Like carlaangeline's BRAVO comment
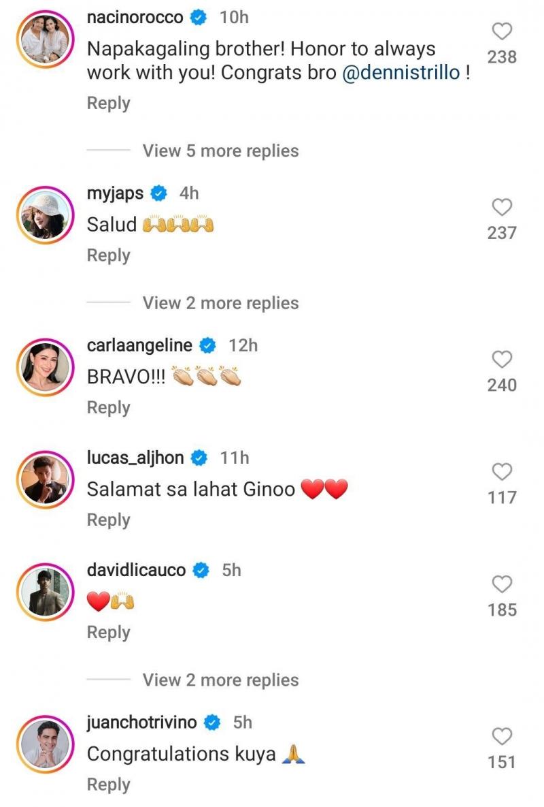This screenshot has height=807, width=544. coord(502,359)
